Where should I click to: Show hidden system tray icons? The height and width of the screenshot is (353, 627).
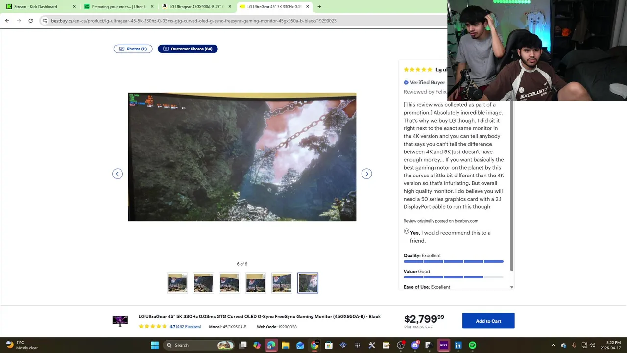pos(553,345)
